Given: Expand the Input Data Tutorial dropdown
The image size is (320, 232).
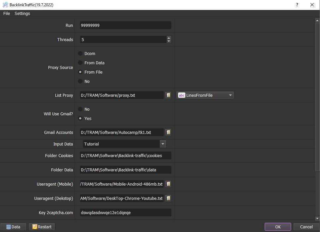Looking at the screenshot, I should [x=163, y=144].
